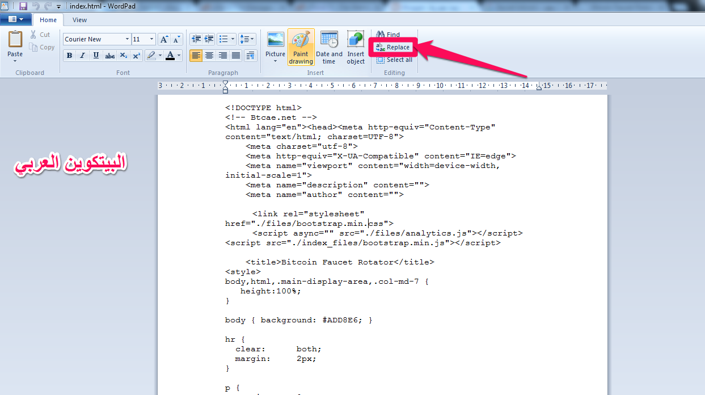Grow the font size

pyautogui.click(x=164, y=39)
